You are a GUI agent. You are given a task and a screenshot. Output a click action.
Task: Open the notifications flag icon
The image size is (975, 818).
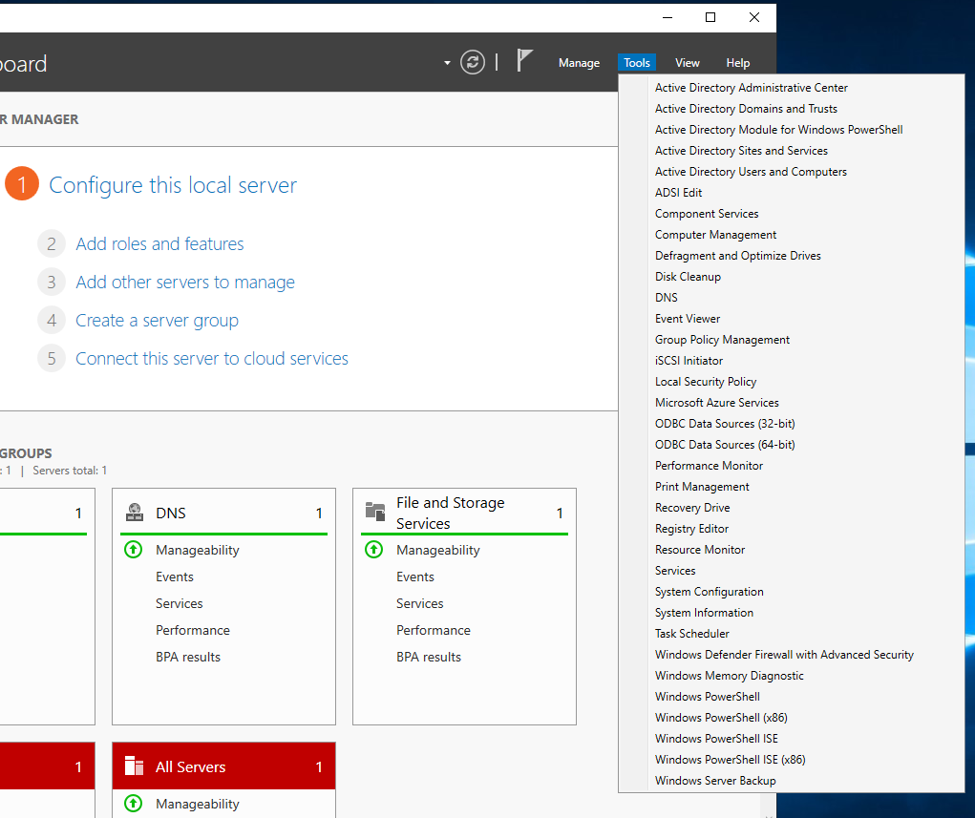(524, 61)
